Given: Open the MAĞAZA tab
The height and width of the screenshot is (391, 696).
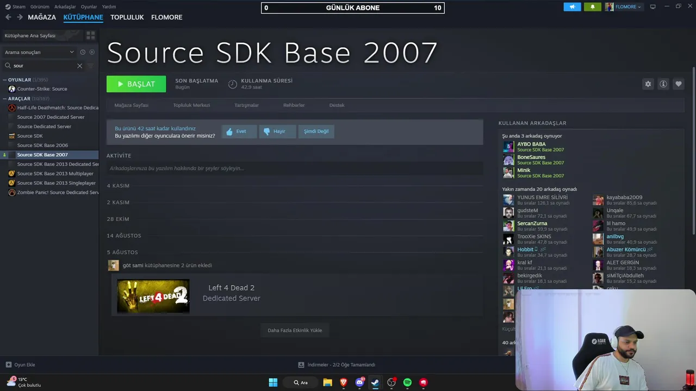Looking at the screenshot, I should [x=42, y=17].
